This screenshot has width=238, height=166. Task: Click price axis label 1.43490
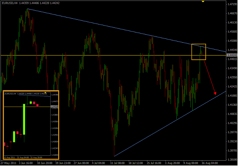(232, 68)
